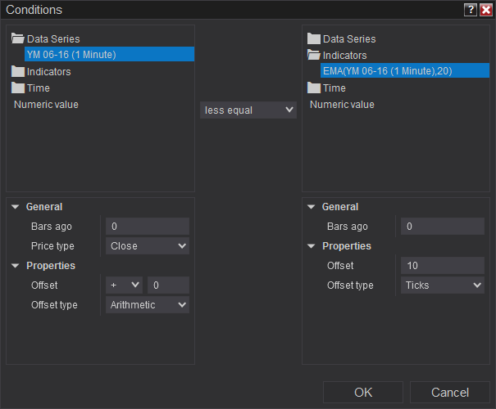The width and height of the screenshot is (496, 409).
Task: Click the right Offset input field
Action: (x=443, y=265)
